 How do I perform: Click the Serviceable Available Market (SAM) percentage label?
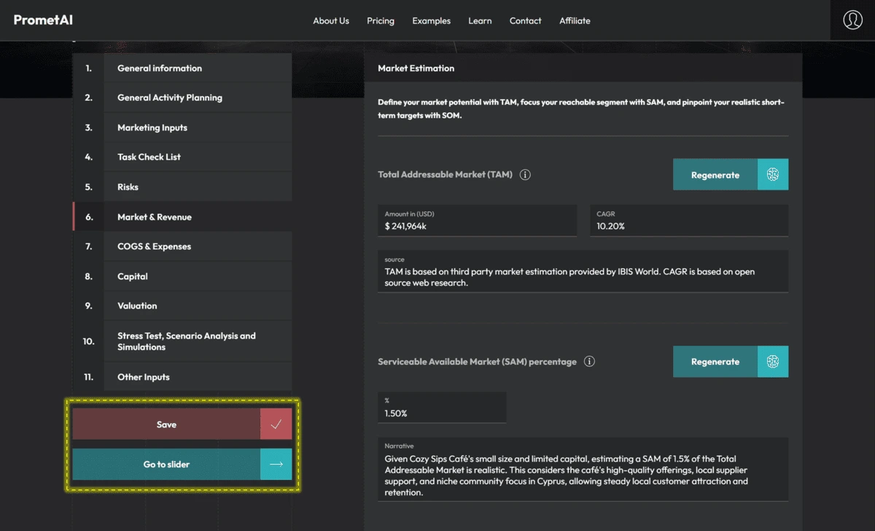click(478, 362)
